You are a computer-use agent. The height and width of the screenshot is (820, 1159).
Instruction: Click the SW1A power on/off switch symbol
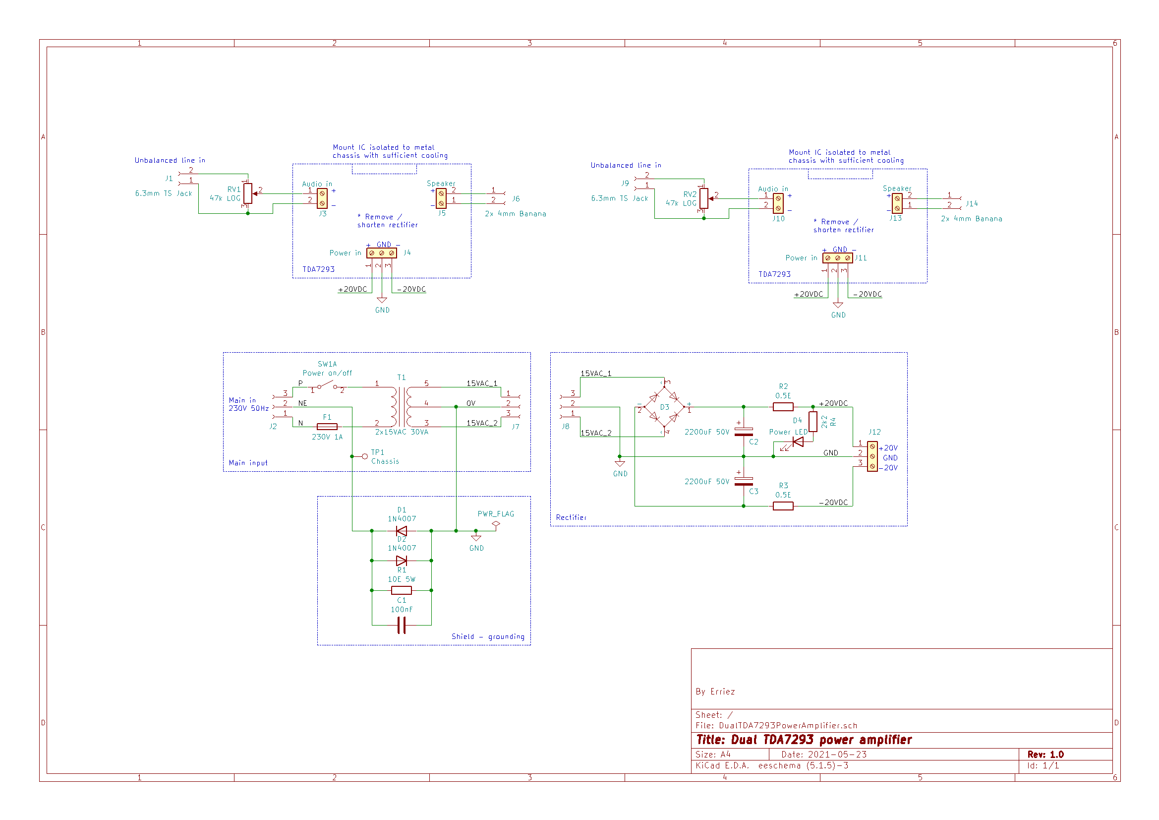(327, 386)
